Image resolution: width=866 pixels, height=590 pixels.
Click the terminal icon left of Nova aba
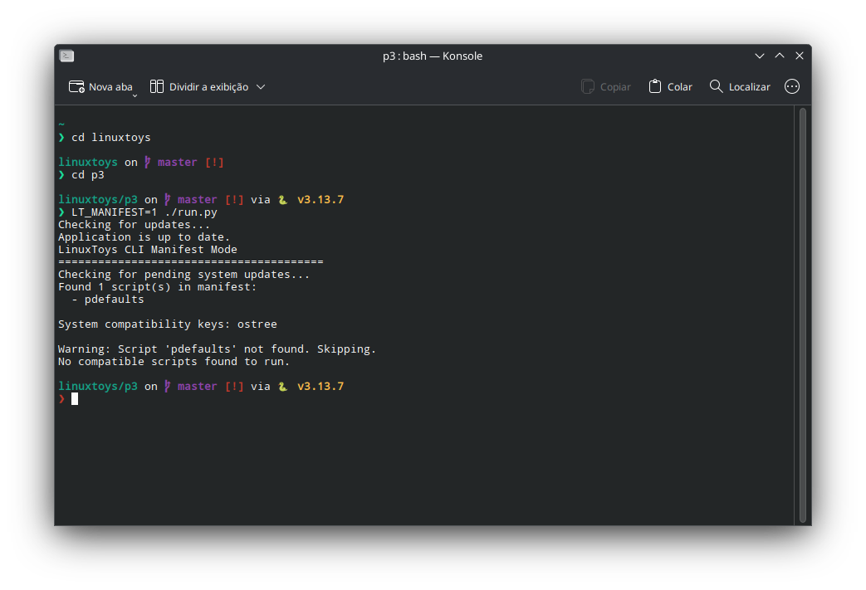(76, 85)
